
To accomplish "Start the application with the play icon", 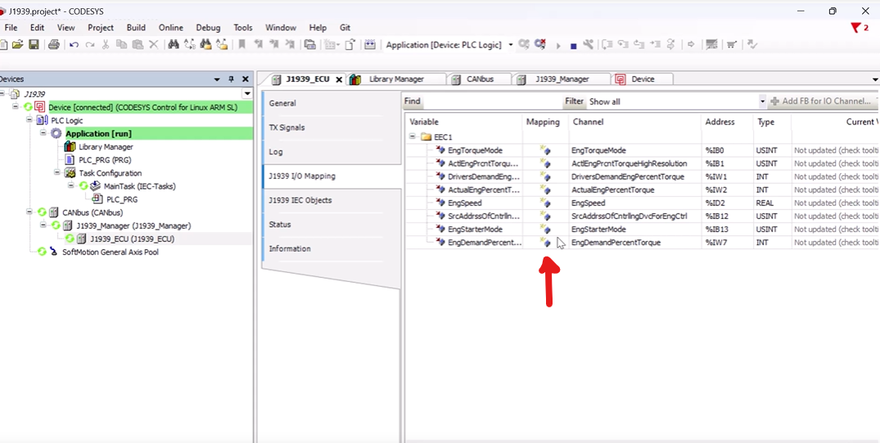I will point(558,46).
